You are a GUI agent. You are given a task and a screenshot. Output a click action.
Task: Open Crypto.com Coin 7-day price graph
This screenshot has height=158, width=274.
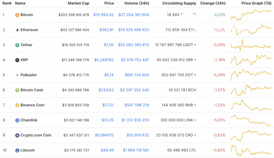(251, 135)
